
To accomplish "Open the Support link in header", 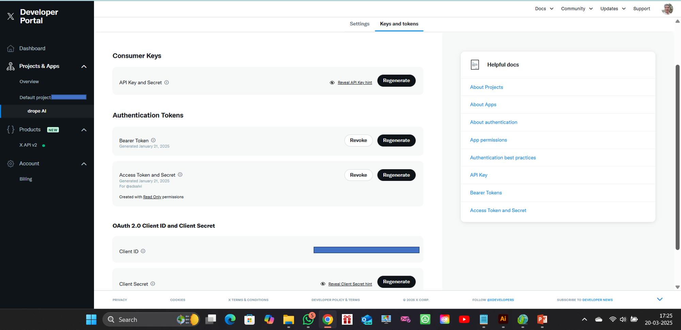I will 642,9.
